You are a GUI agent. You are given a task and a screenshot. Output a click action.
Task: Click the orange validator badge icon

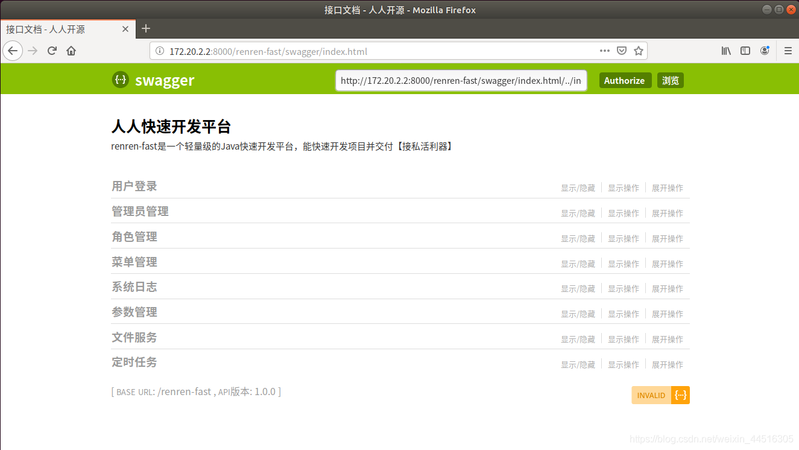(680, 395)
